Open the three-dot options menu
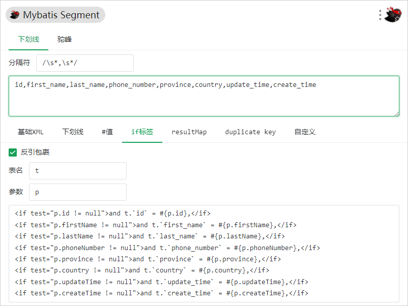408x306 pixels. click(380, 15)
